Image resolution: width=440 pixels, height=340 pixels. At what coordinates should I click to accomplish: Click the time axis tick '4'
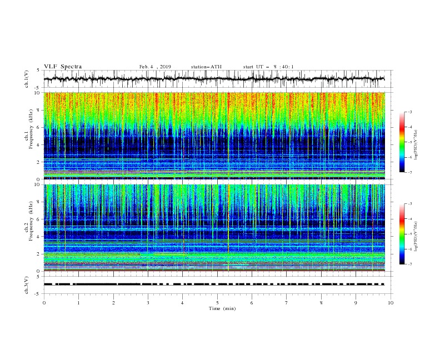pyautogui.click(x=182, y=303)
